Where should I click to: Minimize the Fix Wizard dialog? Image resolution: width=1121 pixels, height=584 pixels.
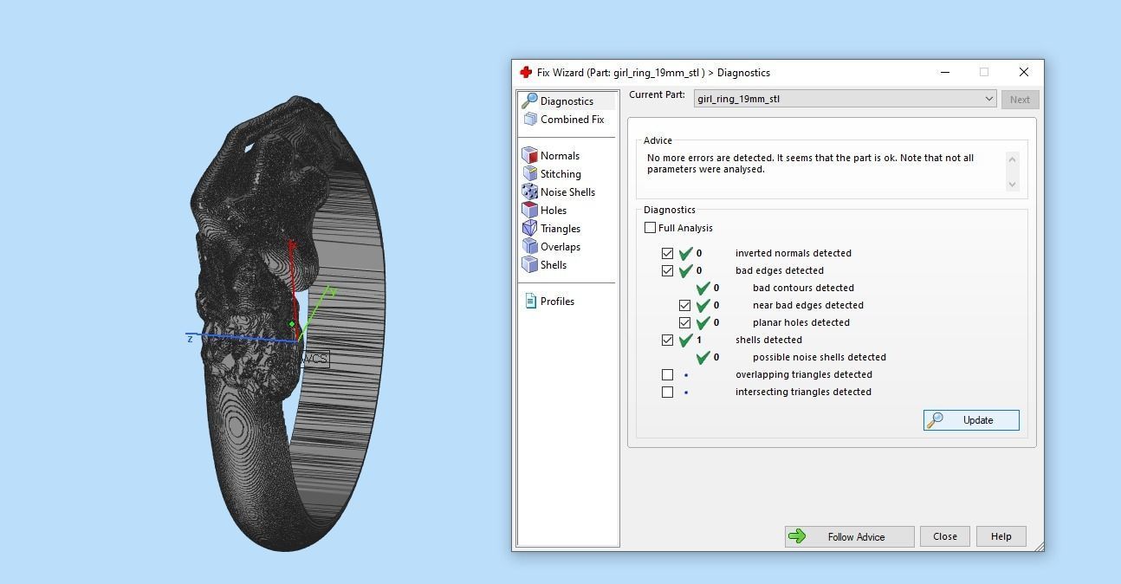(x=945, y=72)
